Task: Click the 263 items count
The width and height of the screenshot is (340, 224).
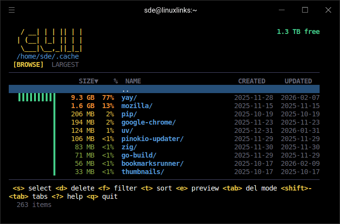Action: [34, 205]
